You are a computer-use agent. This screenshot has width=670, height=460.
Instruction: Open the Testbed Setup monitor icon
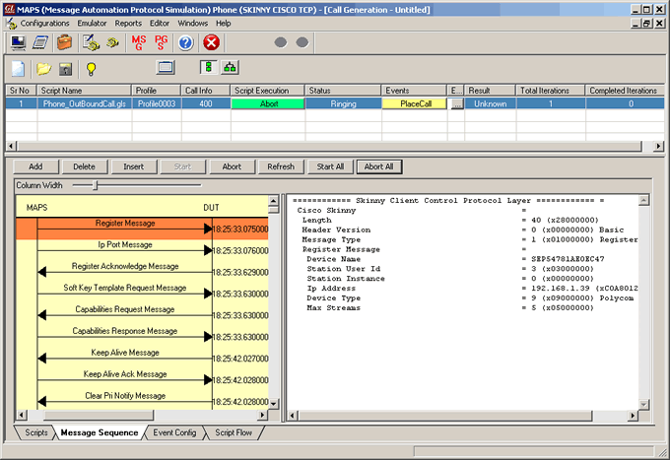pyautogui.click(x=18, y=42)
